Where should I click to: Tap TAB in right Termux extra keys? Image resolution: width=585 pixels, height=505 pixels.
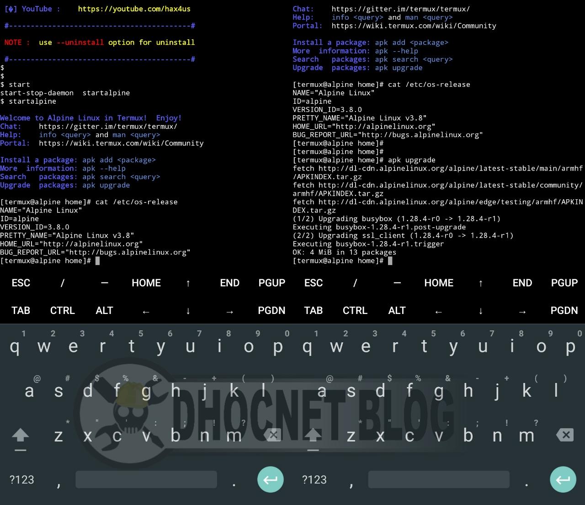click(x=314, y=311)
